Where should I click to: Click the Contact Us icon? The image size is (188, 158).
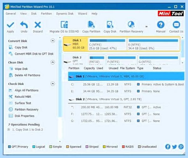(176, 25)
